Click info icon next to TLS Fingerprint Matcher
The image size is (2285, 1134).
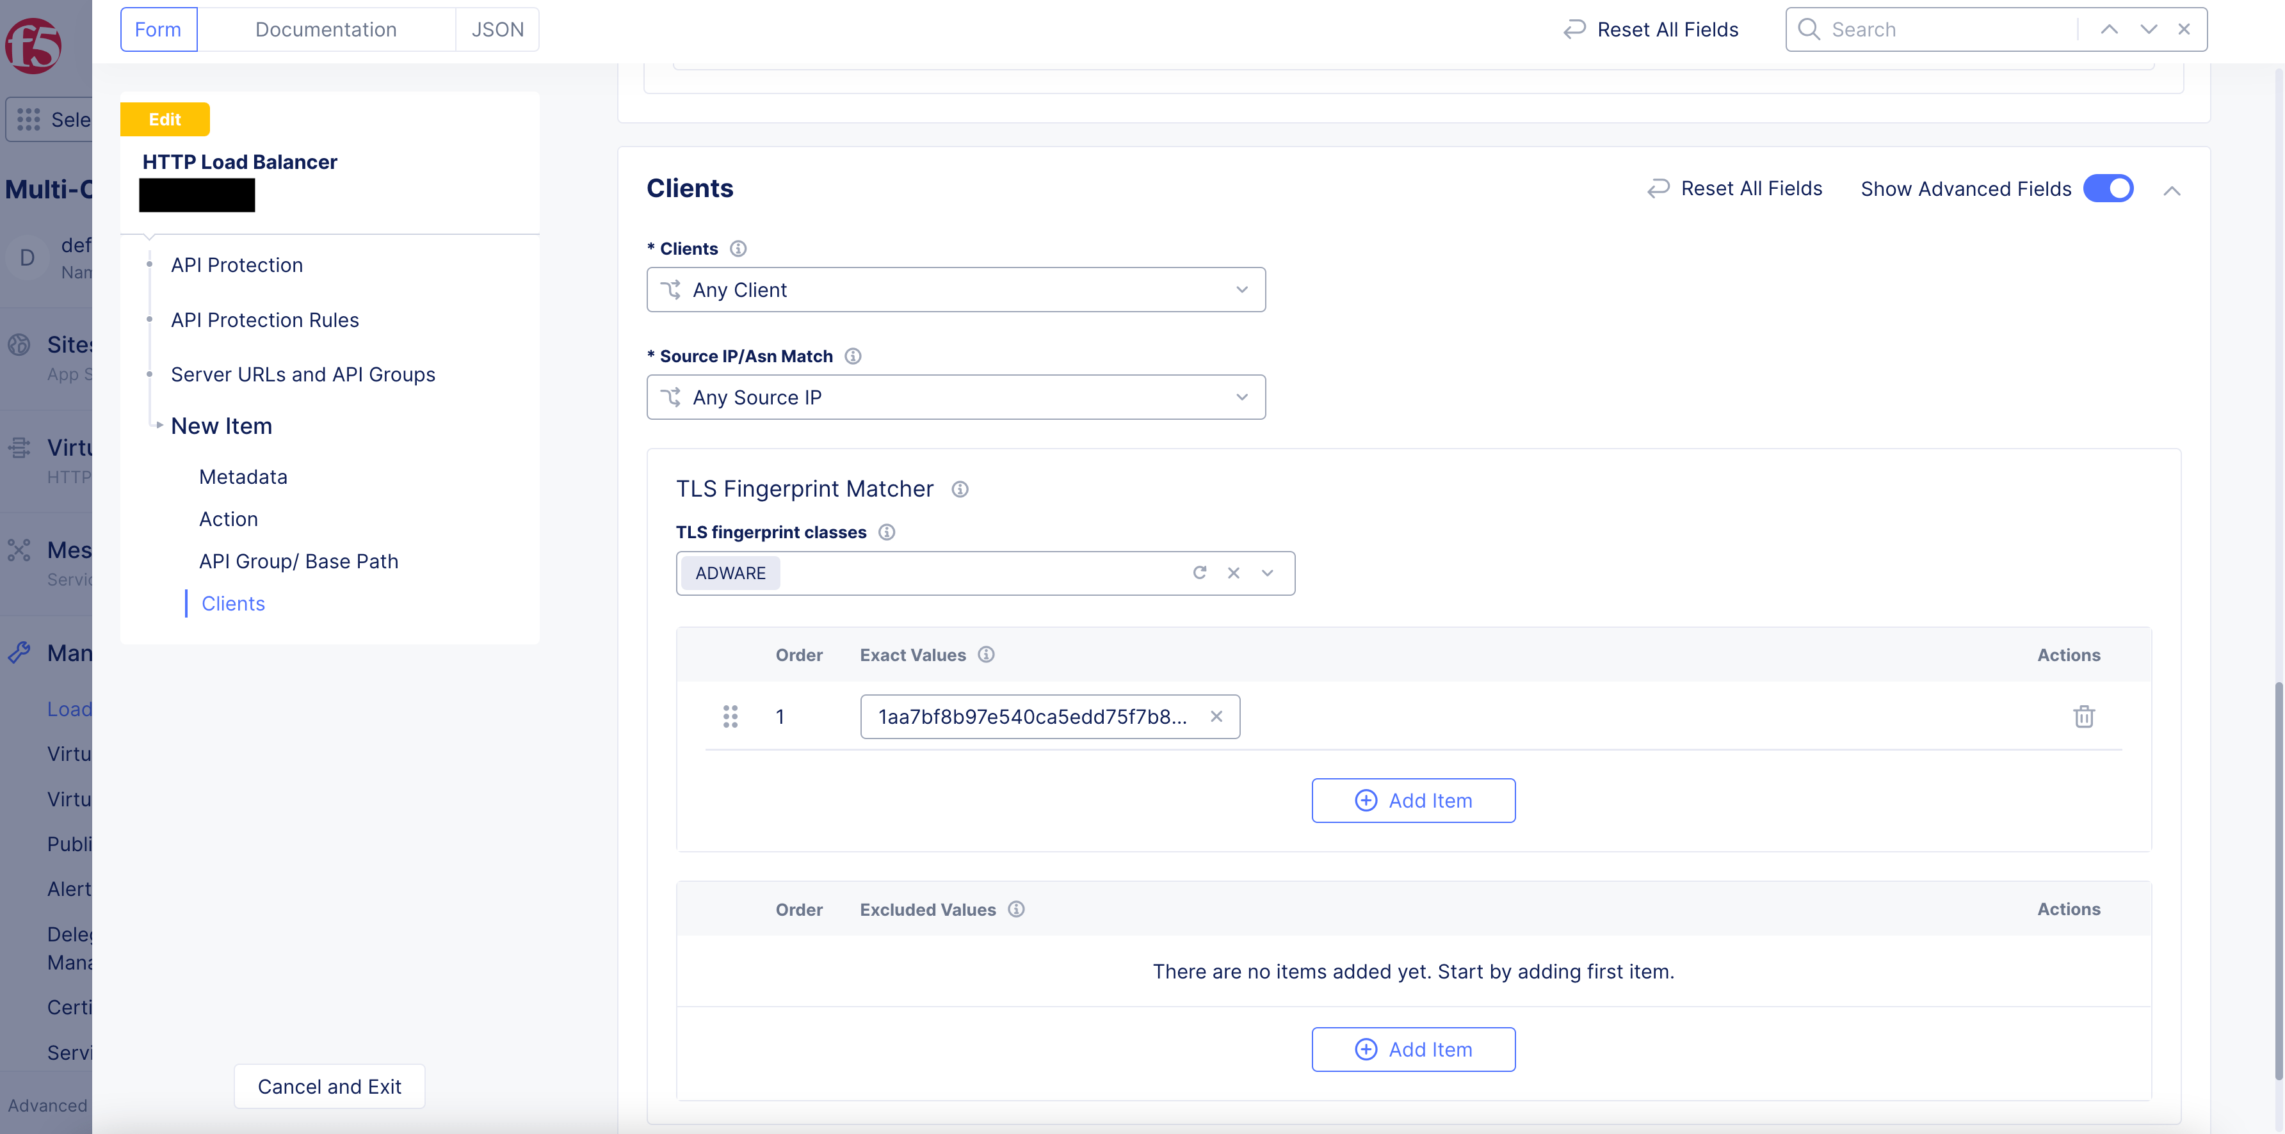[x=960, y=490]
